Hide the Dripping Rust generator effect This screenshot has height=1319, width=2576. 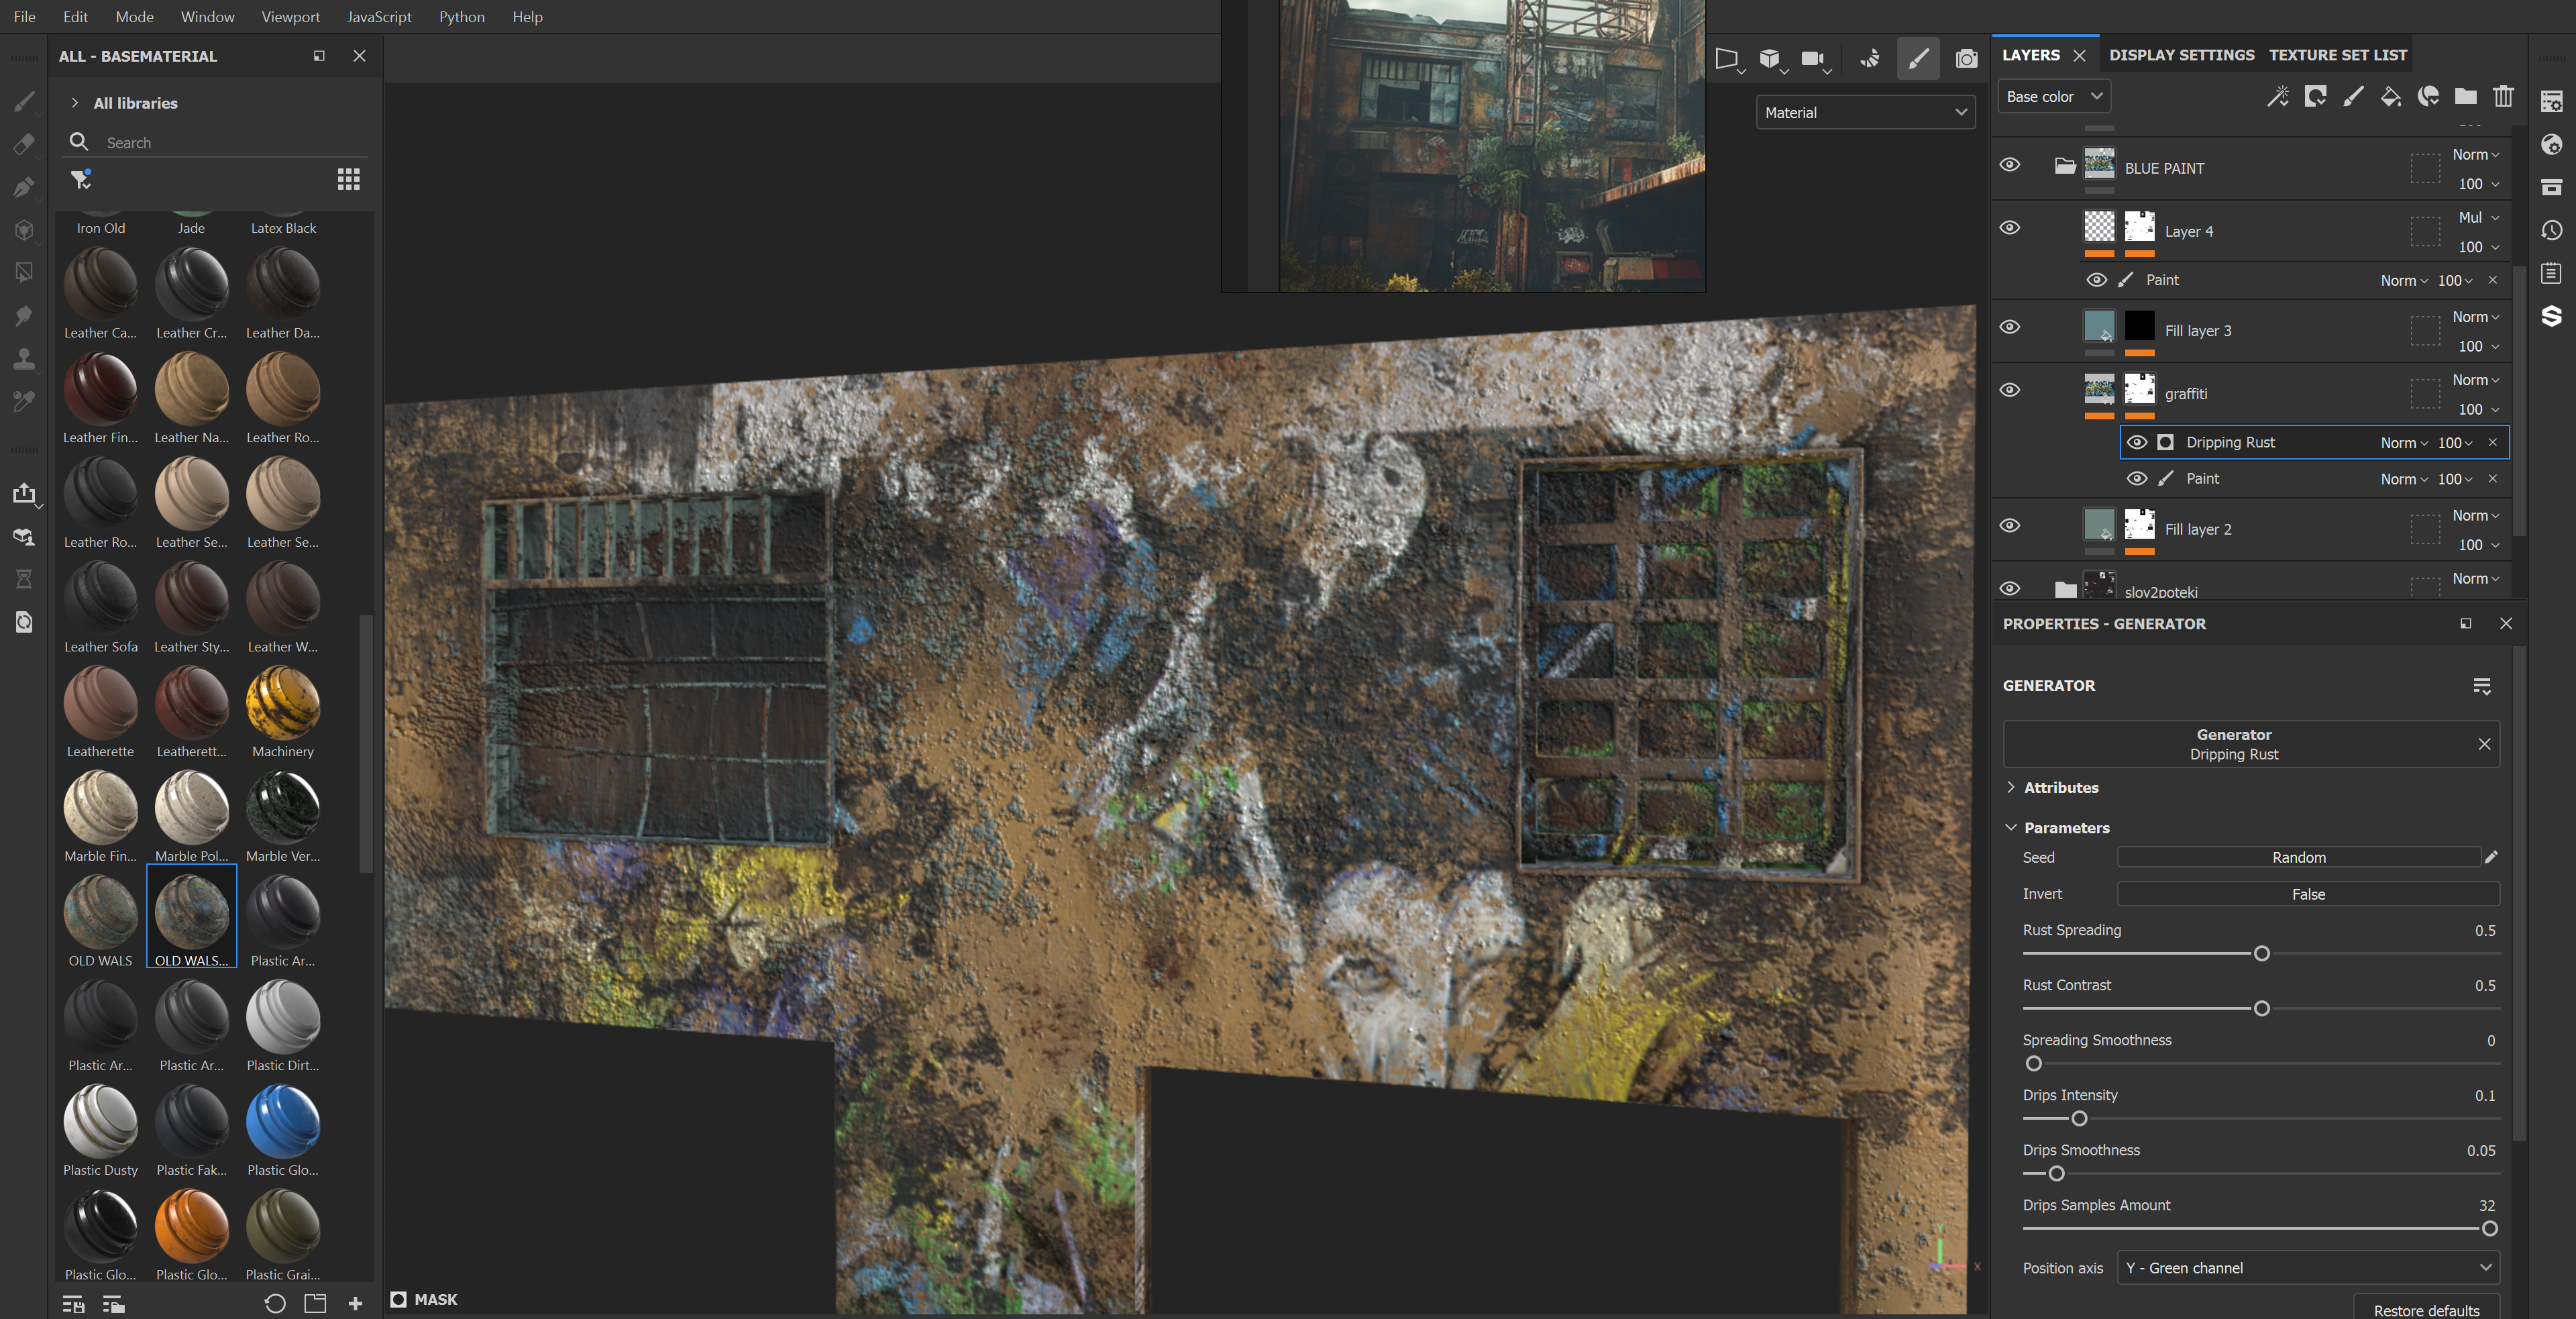click(2136, 442)
